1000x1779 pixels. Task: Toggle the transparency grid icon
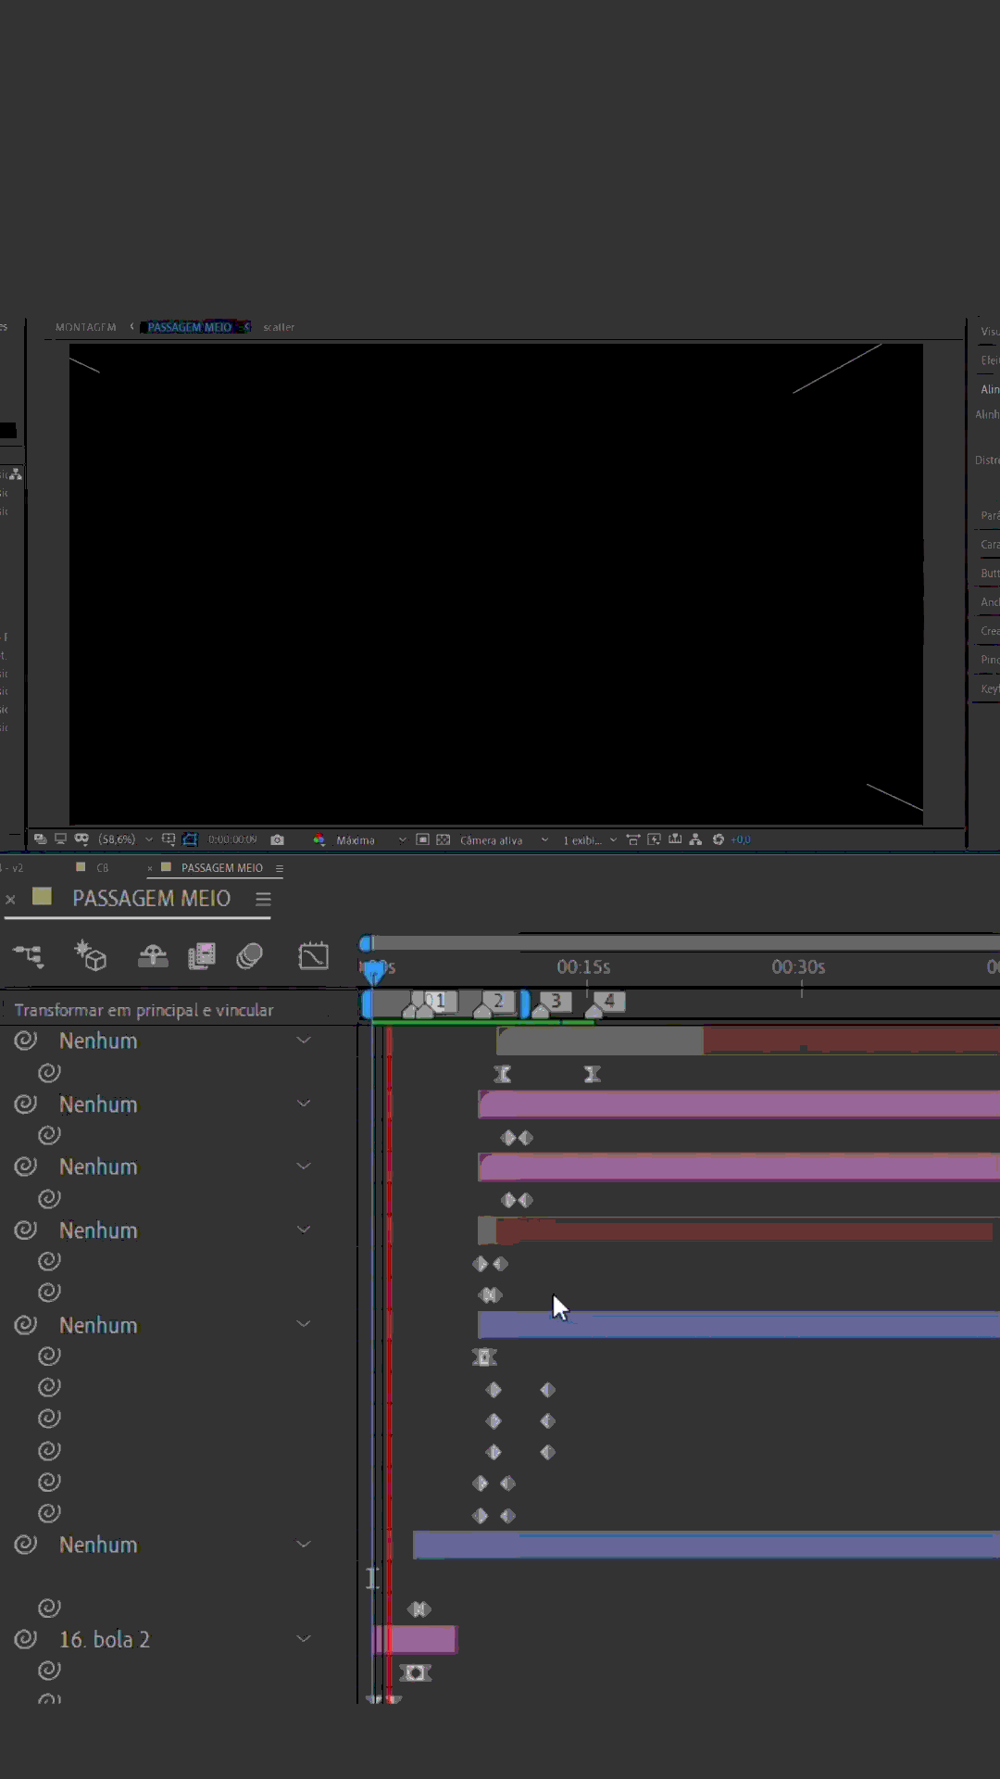click(x=444, y=839)
